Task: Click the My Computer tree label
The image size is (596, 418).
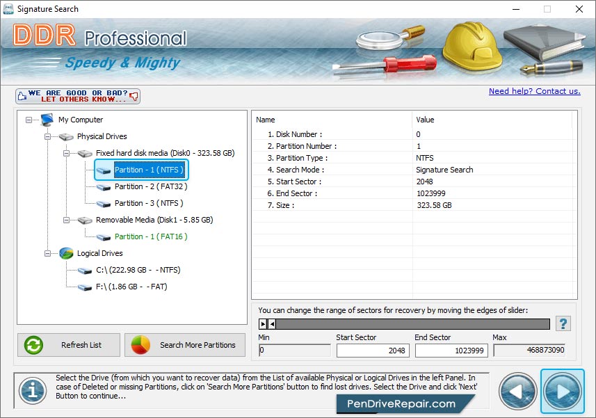Action: pos(81,120)
